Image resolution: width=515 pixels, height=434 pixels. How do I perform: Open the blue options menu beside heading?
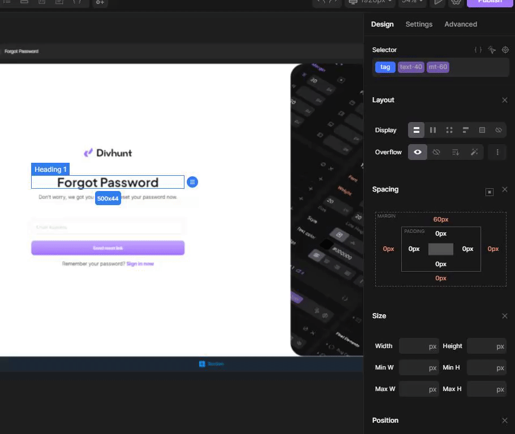click(x=192, y=182)
